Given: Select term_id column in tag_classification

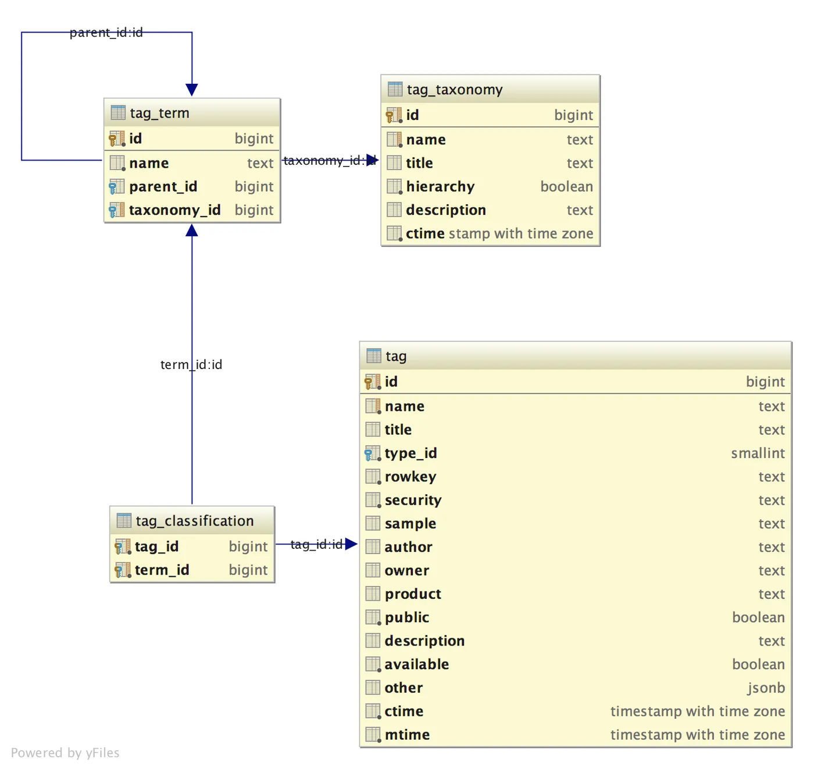Looking at the screenshot, I should (192, 570).
